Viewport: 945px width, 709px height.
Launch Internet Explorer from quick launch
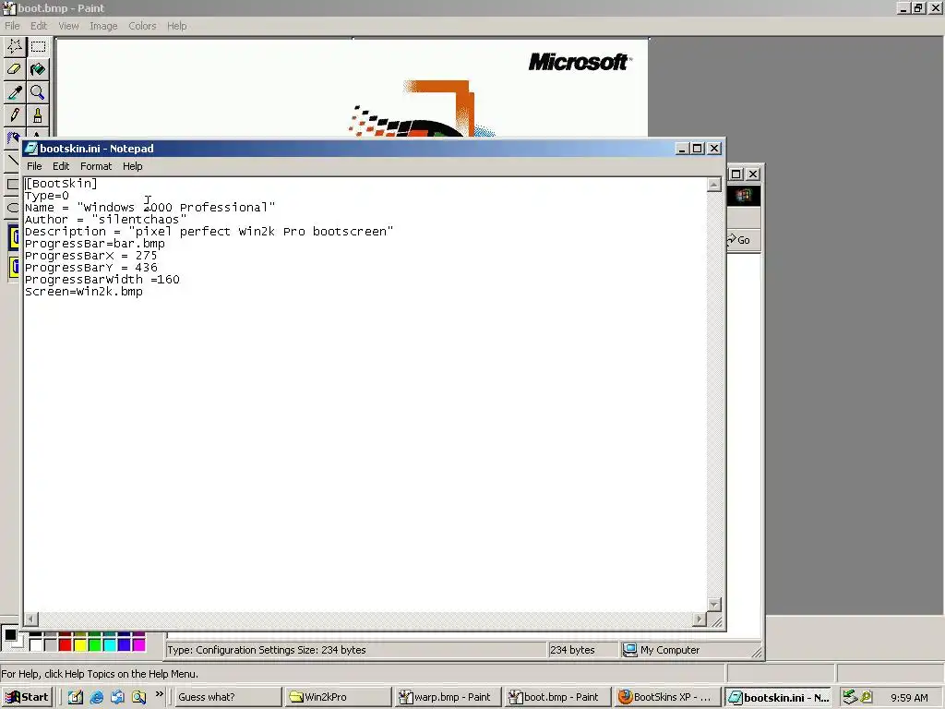[x=96, y=697]
